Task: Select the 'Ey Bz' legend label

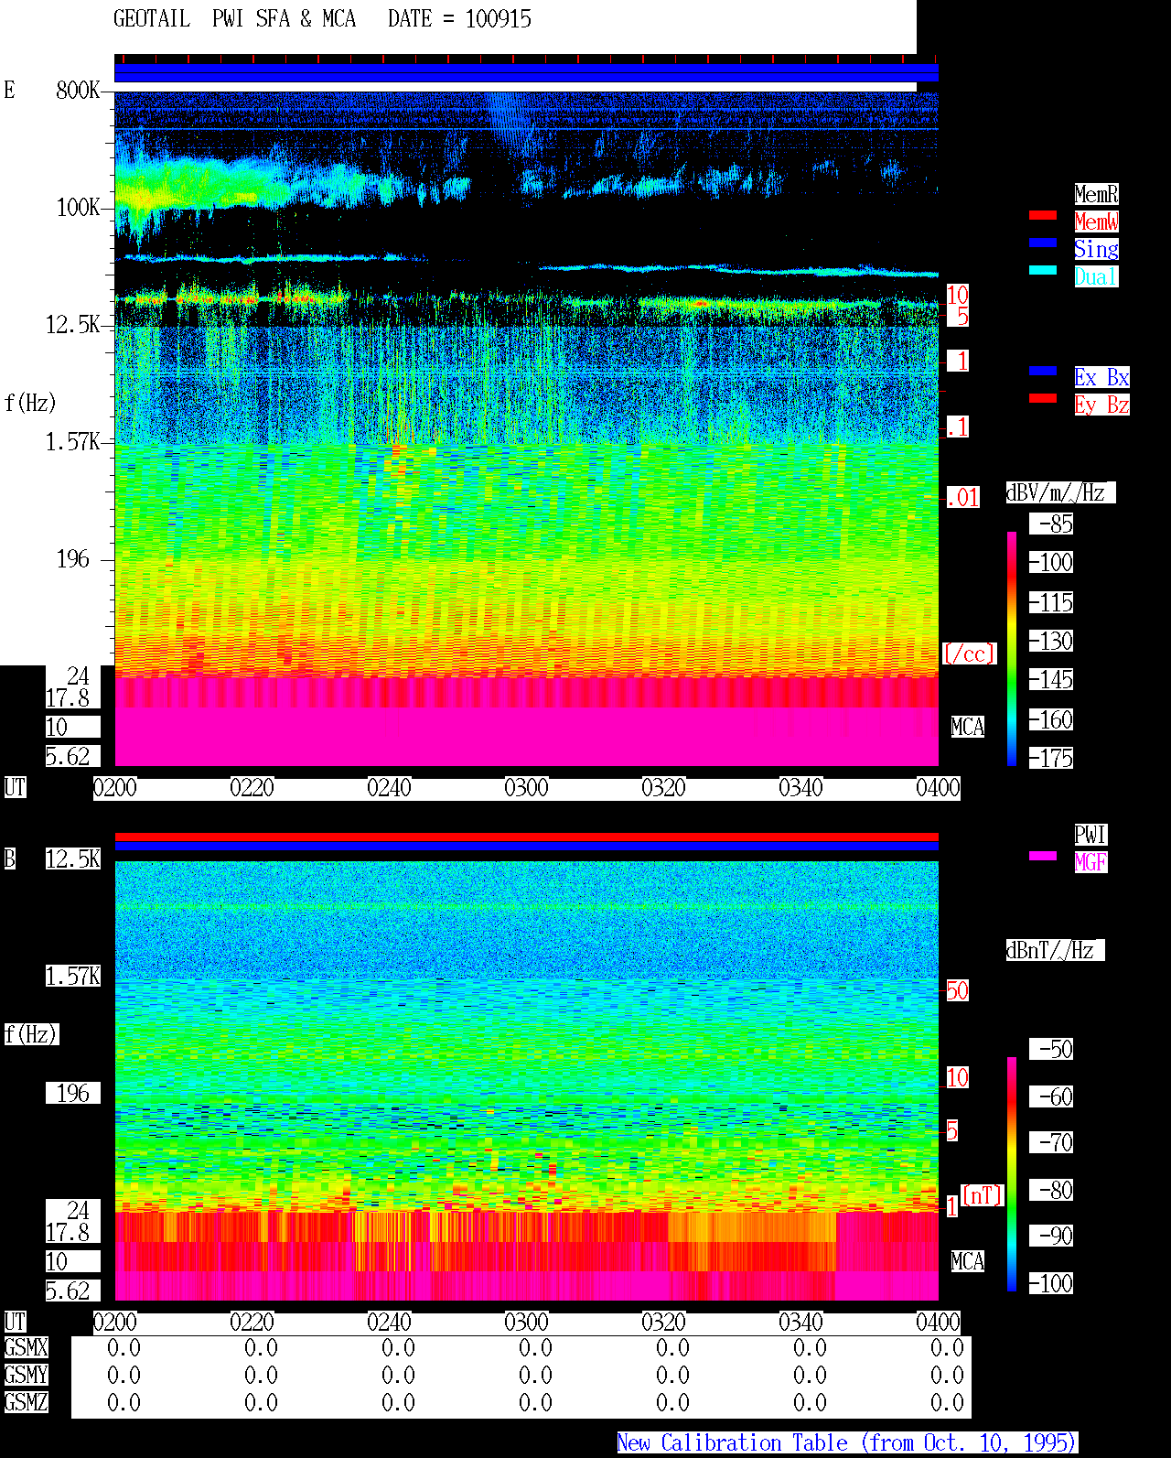Action: pyautogui.click(x=1101, y=405)
